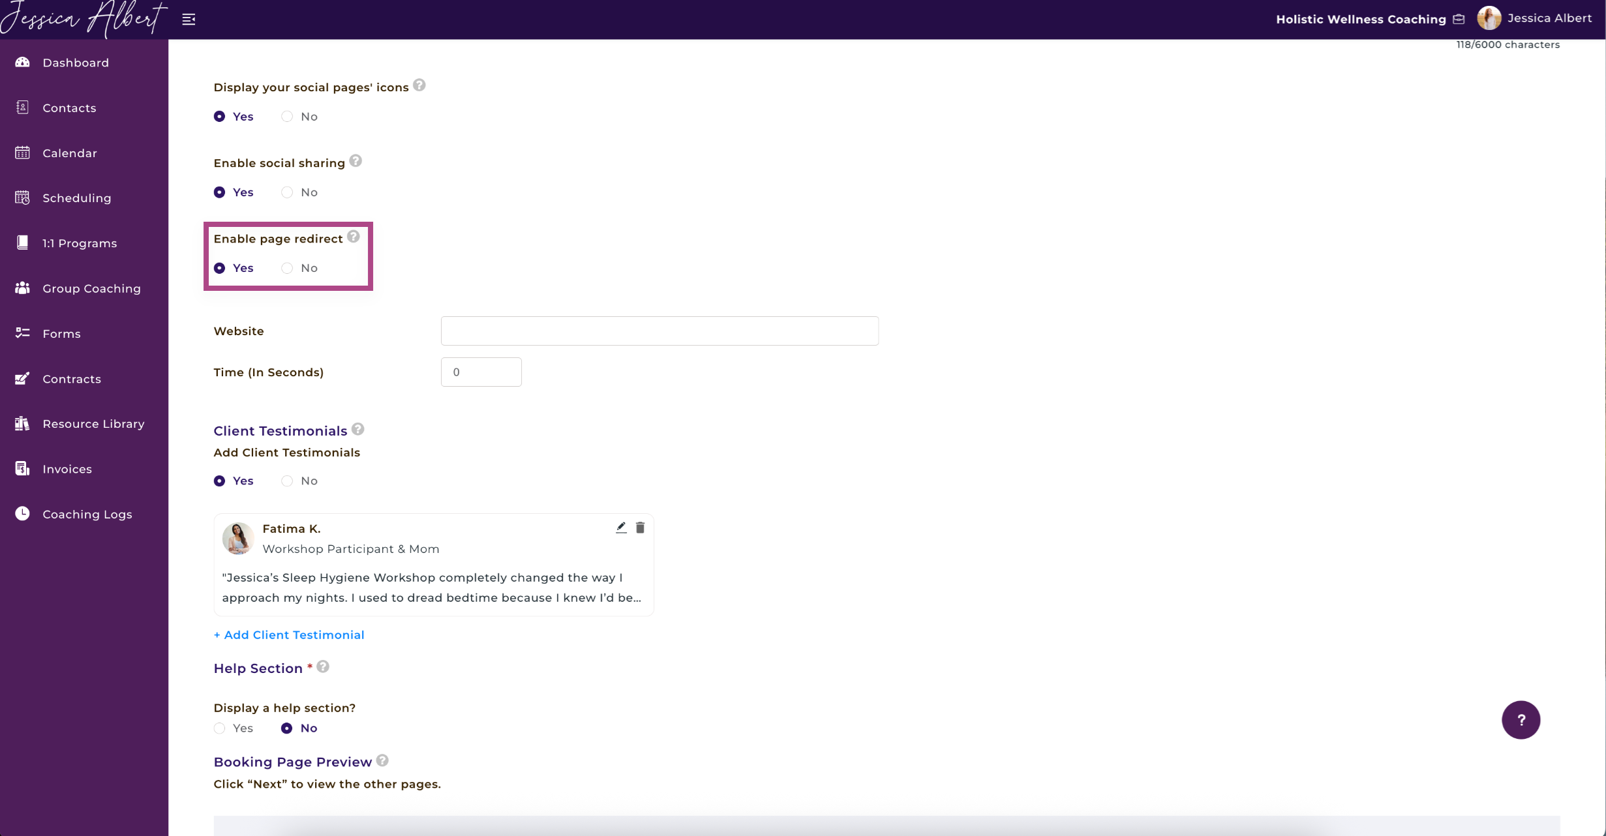Click help icon next to Client Testimonials
The height and width of the screenshot is (836, 1606).
[x=358, y=429]
